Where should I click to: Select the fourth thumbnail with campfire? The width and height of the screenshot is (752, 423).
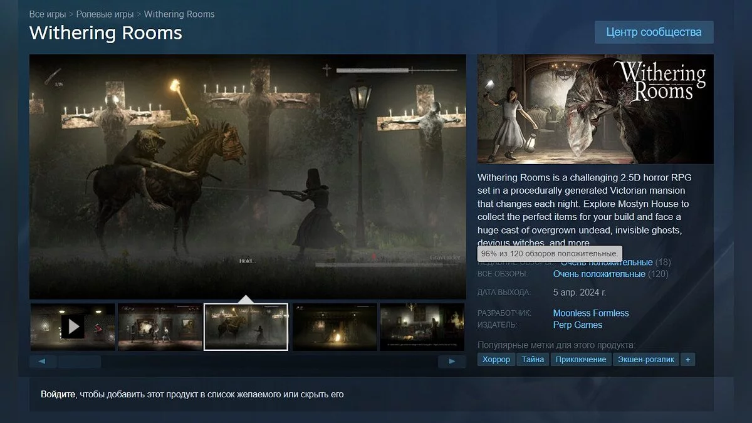[x=335, y=326]
